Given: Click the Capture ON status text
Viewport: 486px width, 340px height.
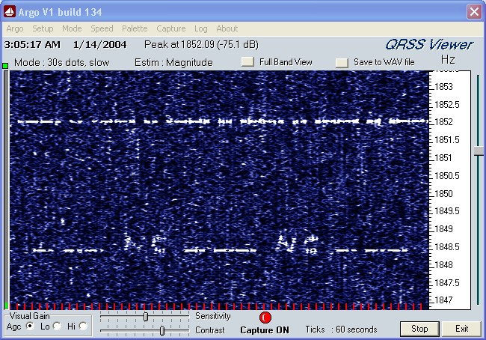Looking at the screenshot, I should tap(265, 330).
